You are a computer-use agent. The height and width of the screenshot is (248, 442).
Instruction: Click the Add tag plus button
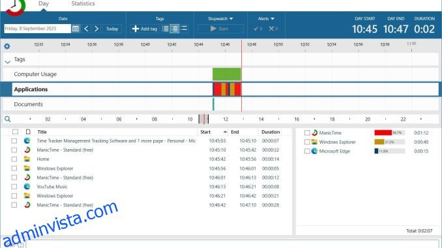(145, 29)
